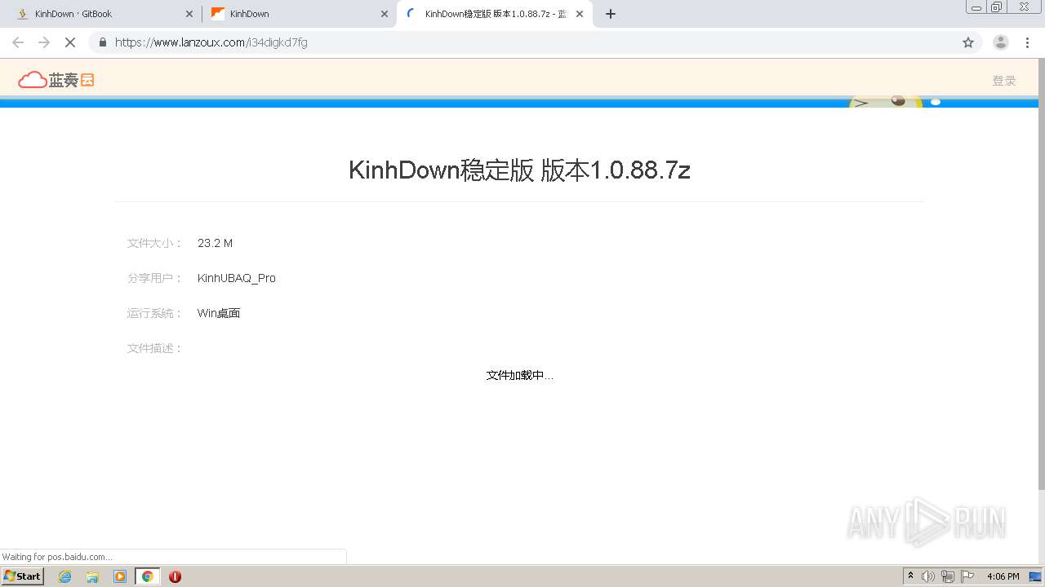
Task: Click the volume speaker tray icon
Action: tap(928, 576)
